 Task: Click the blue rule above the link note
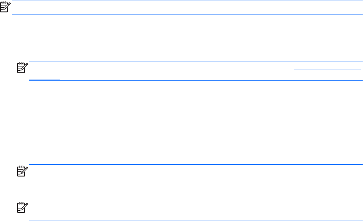(195, 61)
